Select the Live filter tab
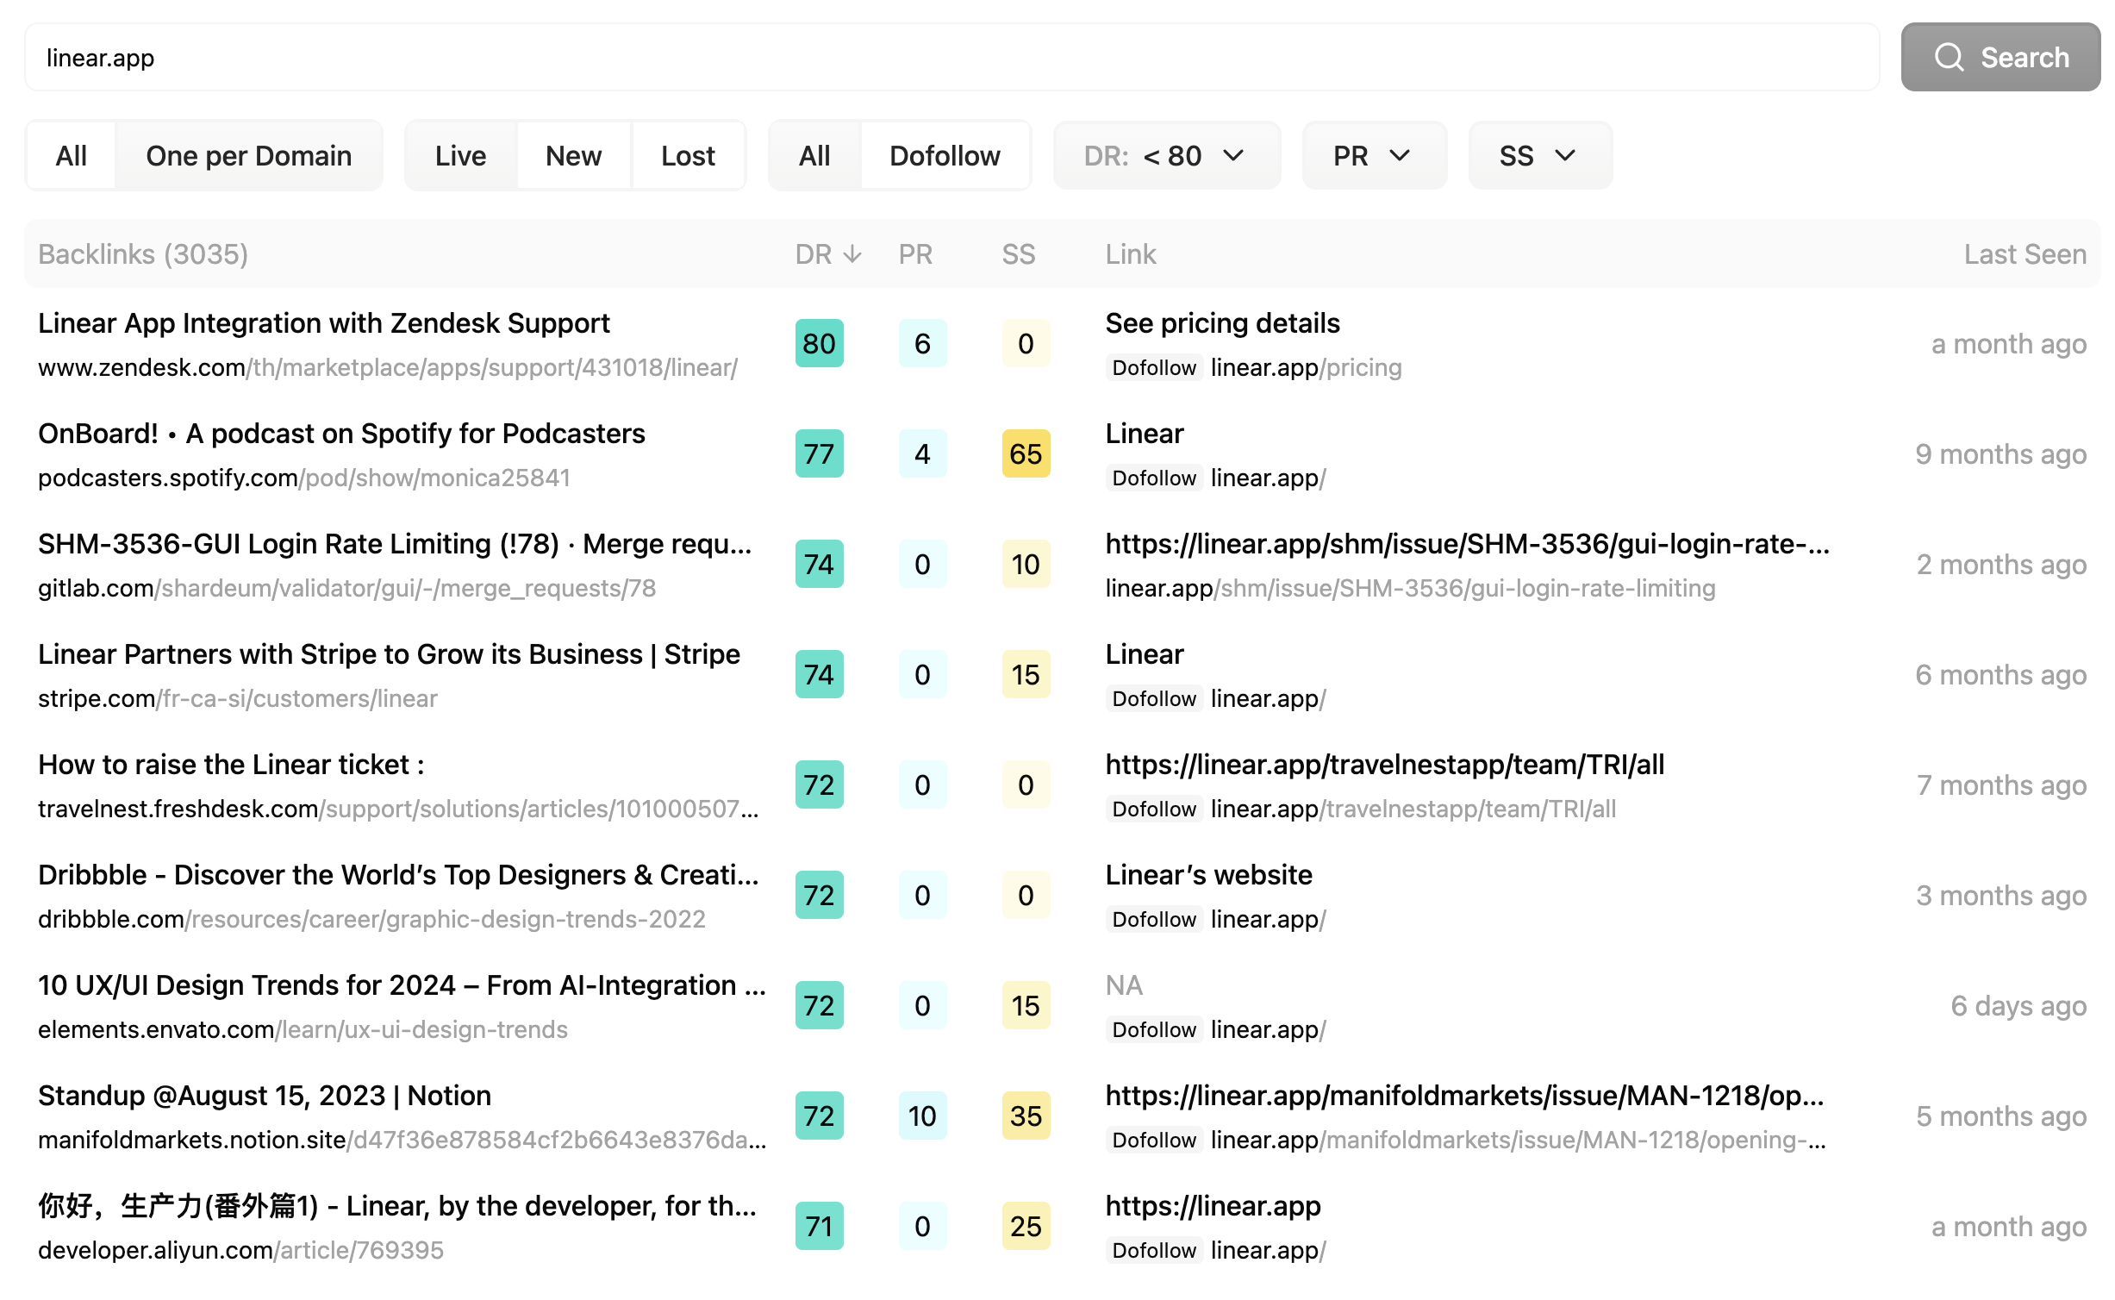The image size is (2115, 1300). point(459,153)
